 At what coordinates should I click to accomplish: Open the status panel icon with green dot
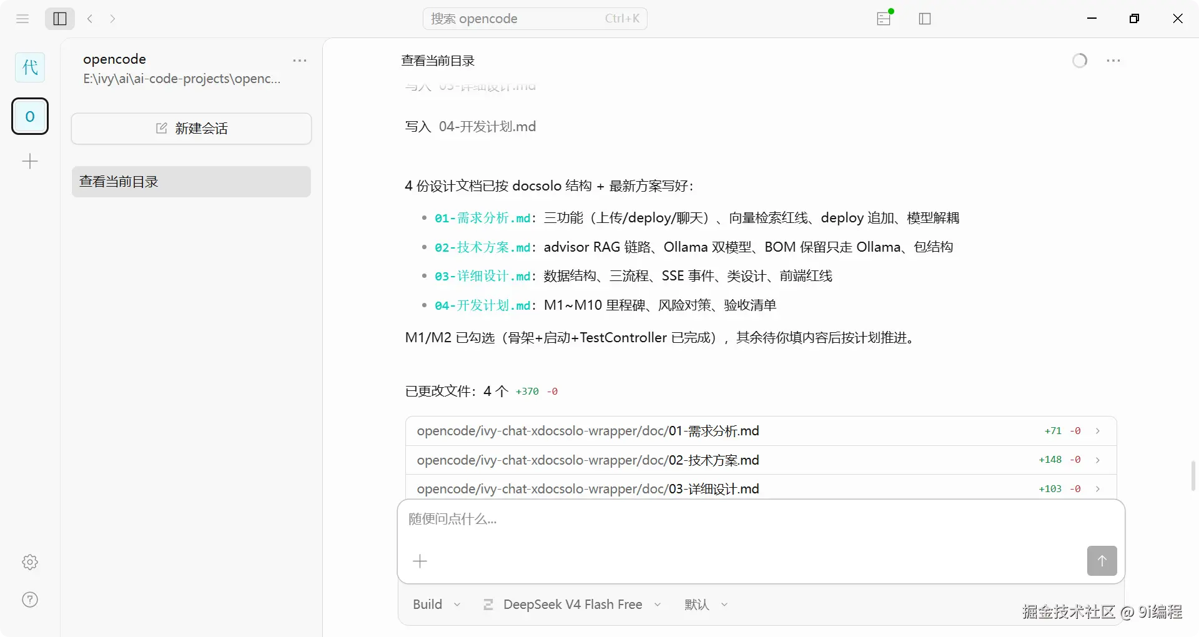coord(884,18)
